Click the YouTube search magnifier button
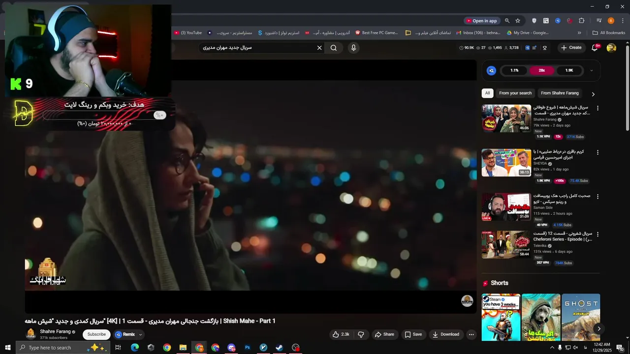The width and height of the screenshot is (630, 354). 334,48
